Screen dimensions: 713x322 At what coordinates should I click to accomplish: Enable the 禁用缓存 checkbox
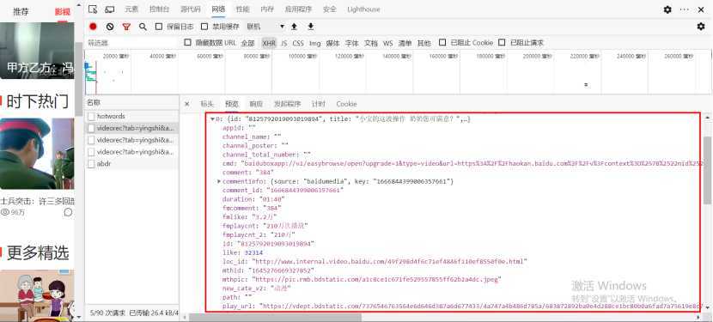[204, 27]
